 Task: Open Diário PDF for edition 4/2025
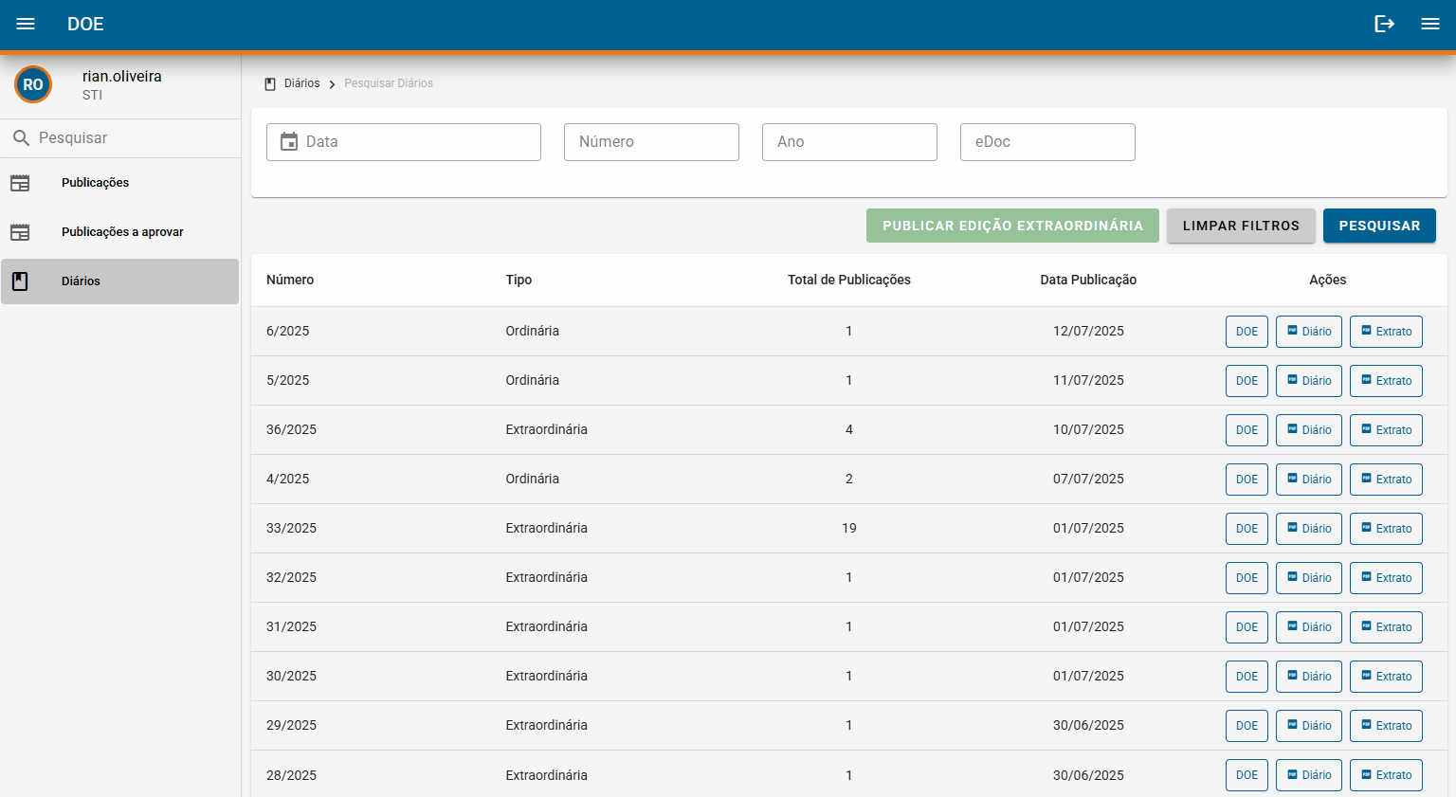click(x=1309, y=480)
